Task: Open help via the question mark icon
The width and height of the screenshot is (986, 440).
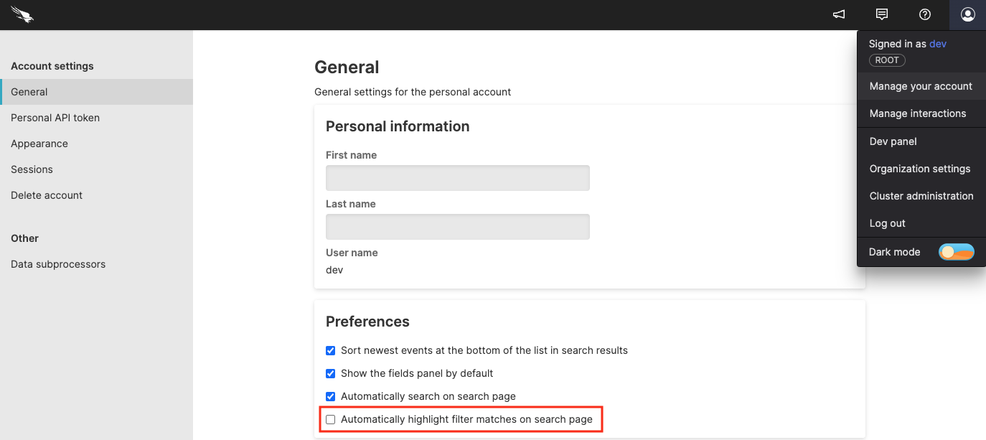Action: [924, 14]
